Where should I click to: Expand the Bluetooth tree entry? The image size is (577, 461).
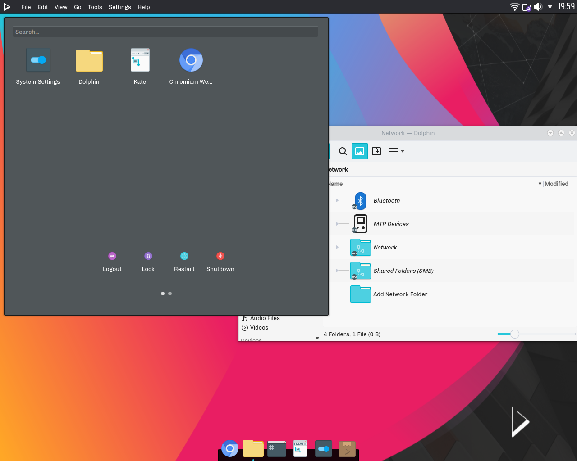[x=337, y=200]
